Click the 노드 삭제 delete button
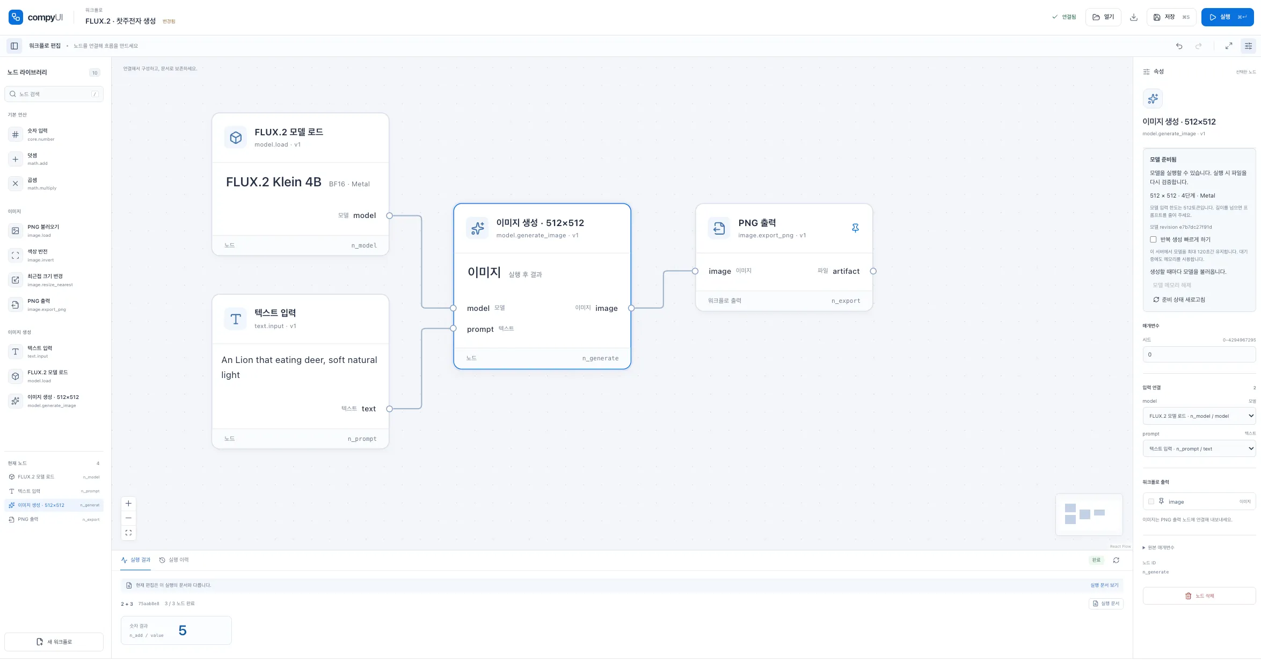The height and width of the screenshot is (661, 1261). coord(1199,595)
